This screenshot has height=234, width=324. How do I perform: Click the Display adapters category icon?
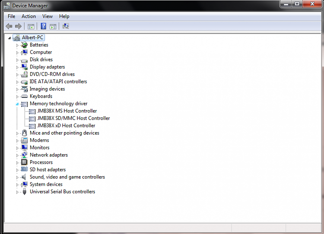point(24,67)
